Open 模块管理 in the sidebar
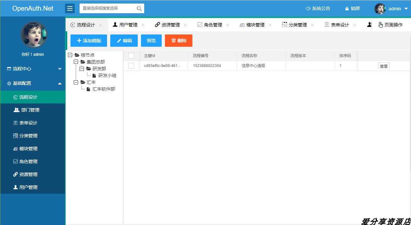Image resolution: width=411 pixels, height=225 pixels. pos(33,149)
